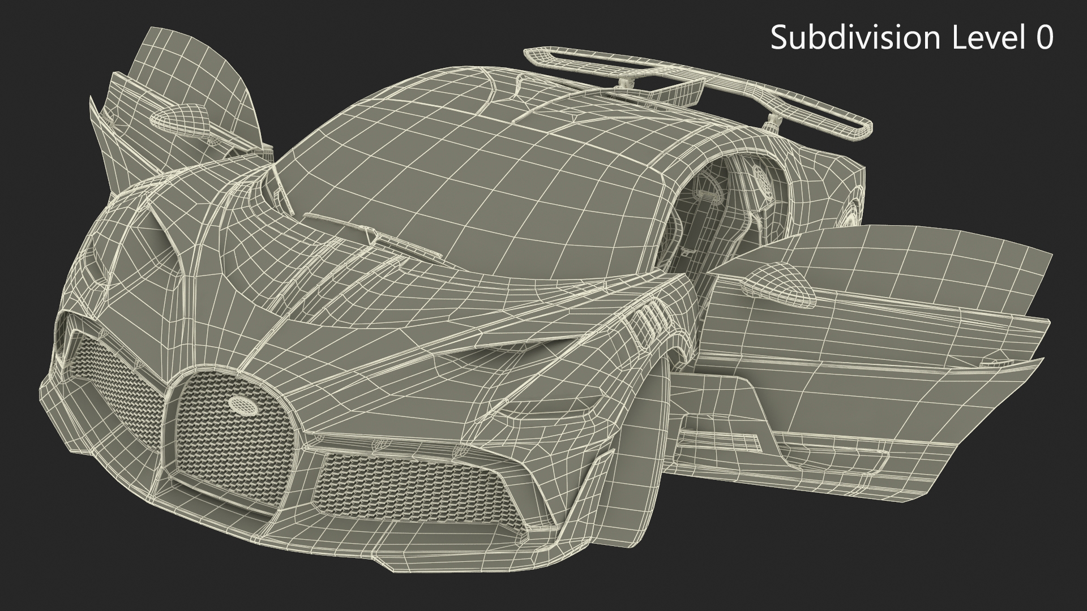Click the 'Subdivision Level 0' text label
This screenshot has height=611, width=1087.
(911, 38)
